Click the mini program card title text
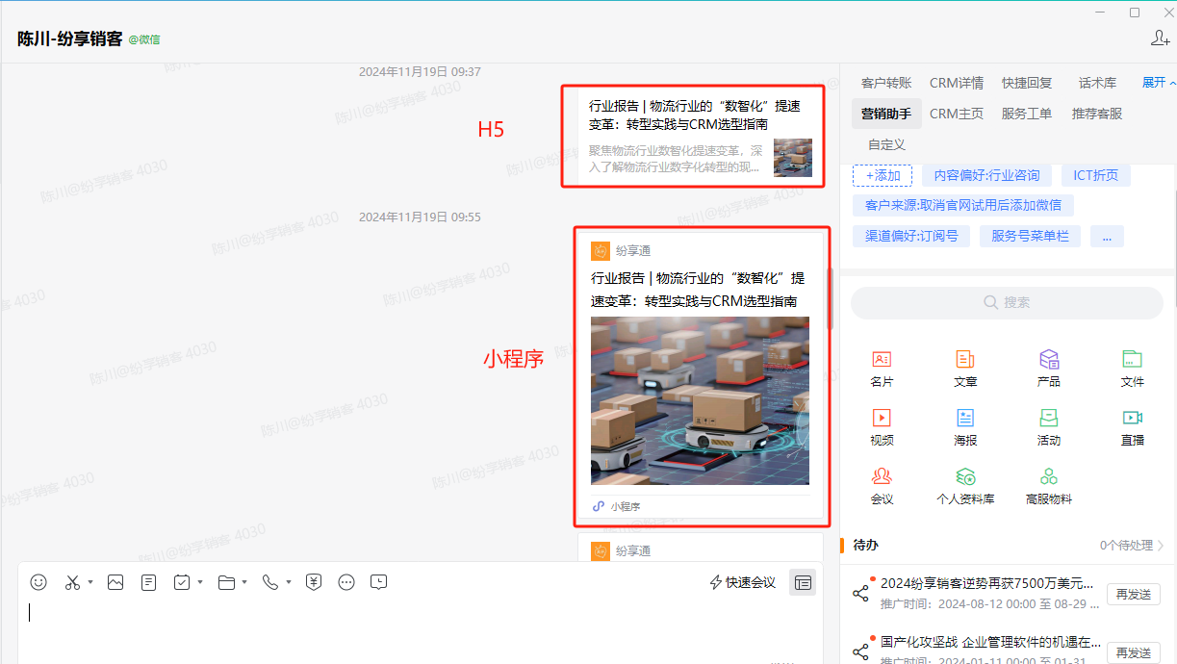Viewport: 1177px width, 664px height. click(x=698, y=290)
